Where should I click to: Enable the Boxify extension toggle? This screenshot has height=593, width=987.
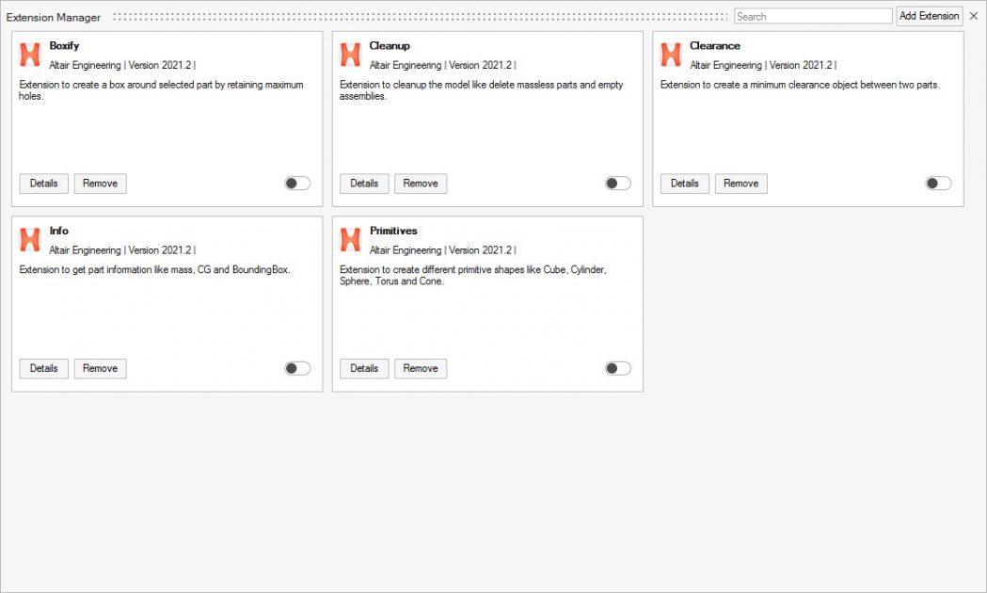point(297,184)
